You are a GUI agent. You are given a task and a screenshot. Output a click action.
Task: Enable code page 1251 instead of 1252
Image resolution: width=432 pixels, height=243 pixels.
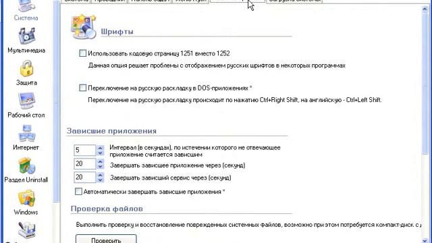(x=82, y=53)
